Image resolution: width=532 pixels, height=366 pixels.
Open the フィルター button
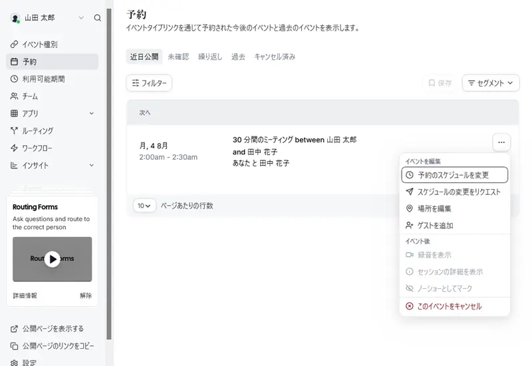tap(149, 83)
